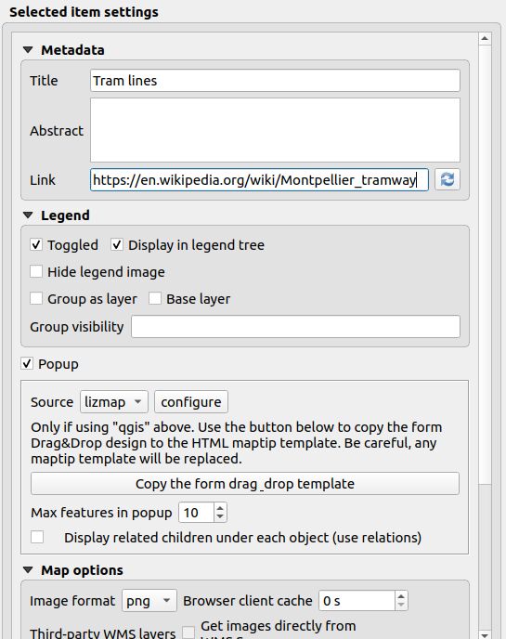Click the Metadata section heading
Image resolution: width=506 pixels, height=639 pixels.
coord(72,50)
